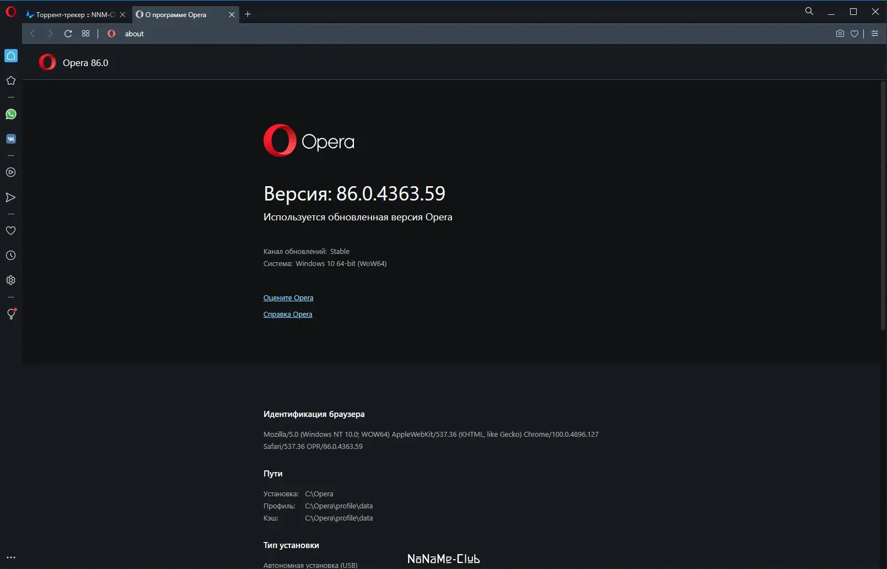Bookmark page with heart icon in address bar
Screen dimensions: 887x569
point(854,34)
